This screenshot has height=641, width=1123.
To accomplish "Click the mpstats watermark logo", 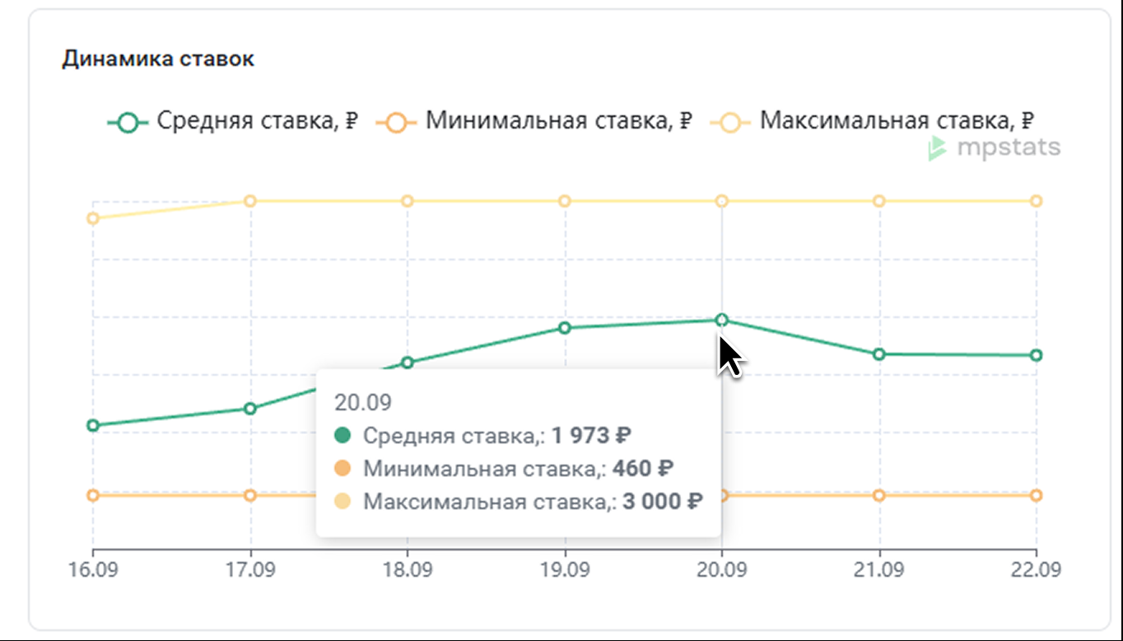I will click(x=994, y=148).
